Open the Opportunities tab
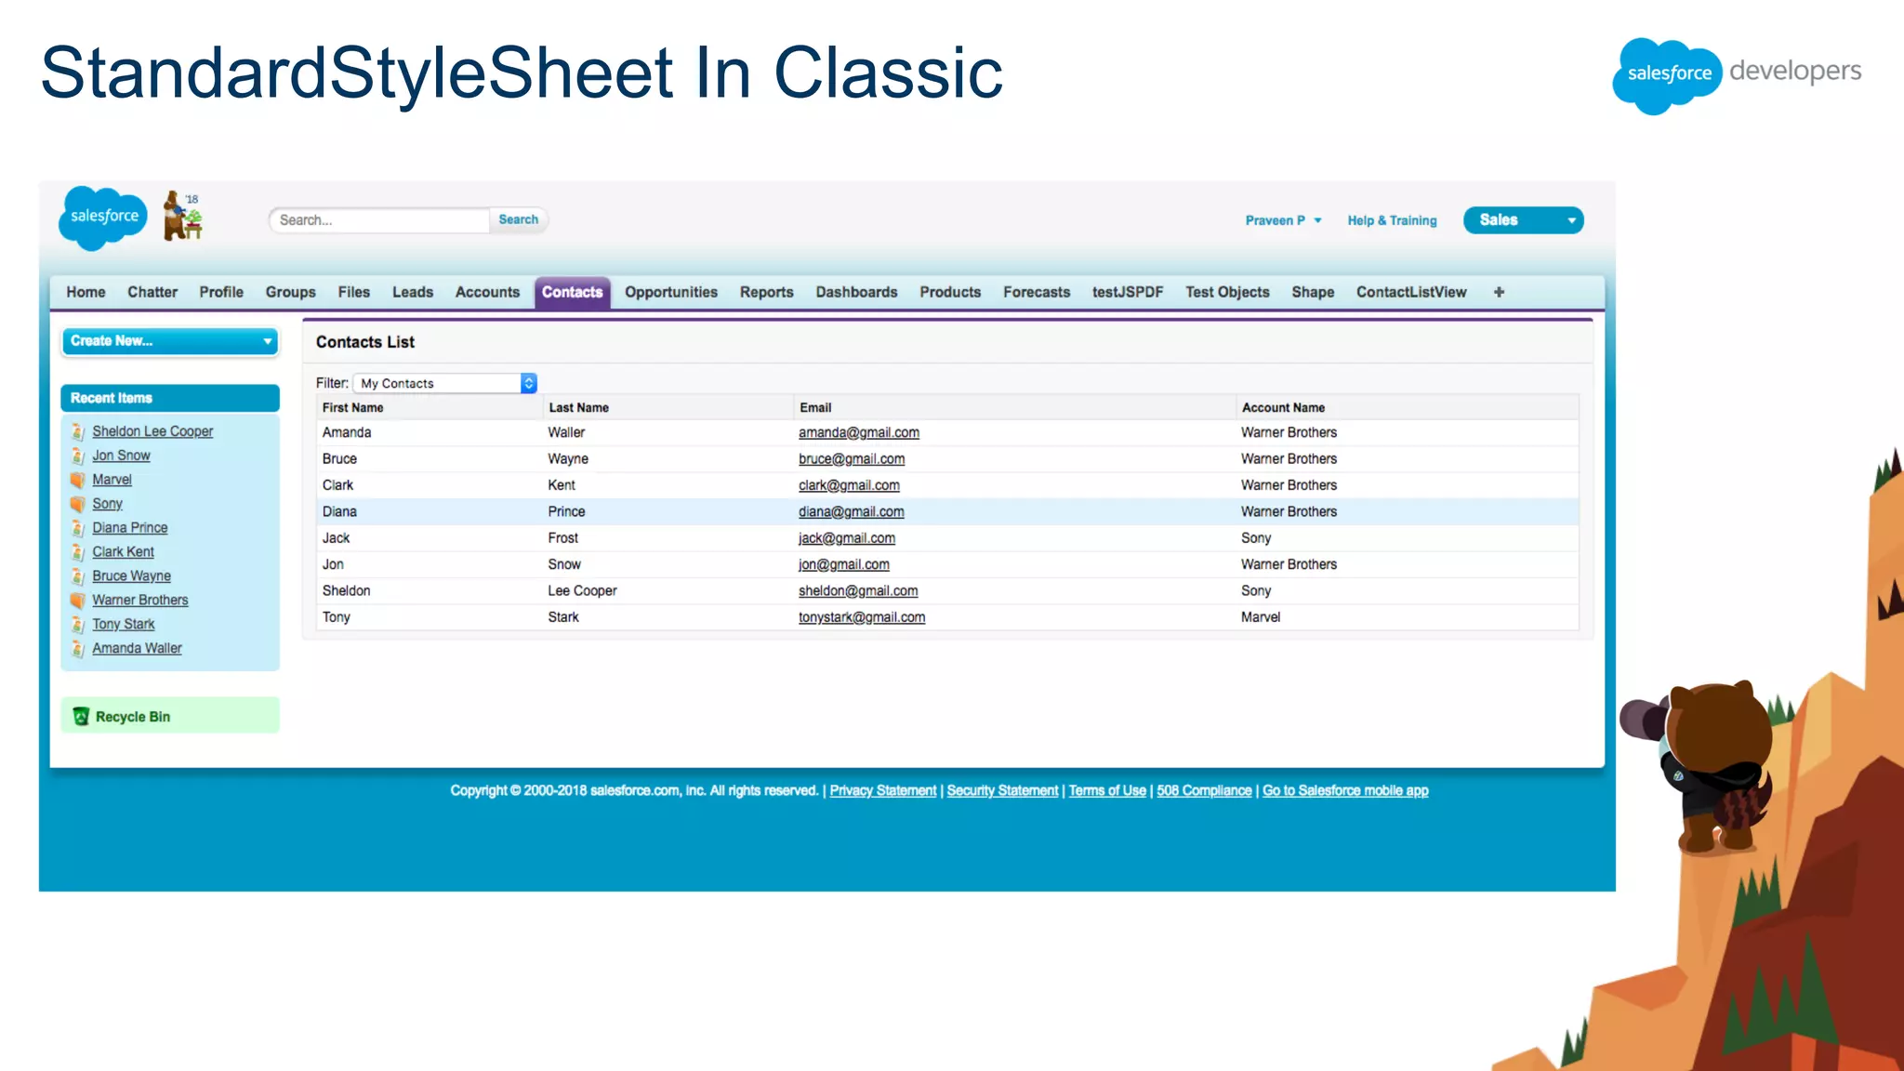 click(671, 292)
